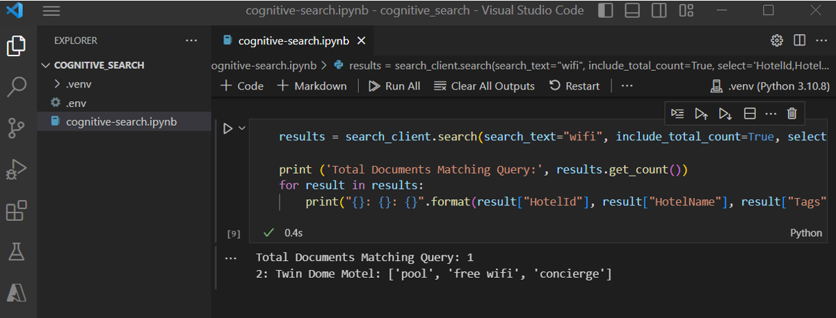Open the Azure view in activity bar

(x=16, y=292)
